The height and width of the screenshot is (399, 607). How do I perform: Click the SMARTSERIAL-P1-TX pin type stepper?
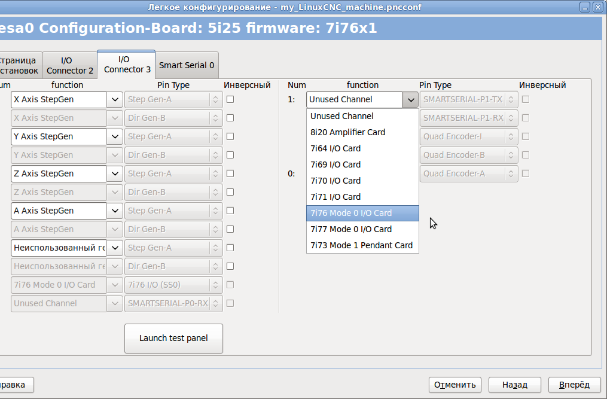(x=511, y=99)
